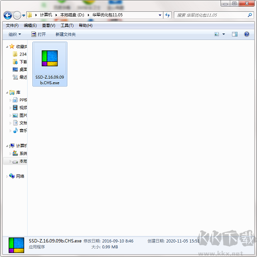This screenshot has height=257, width=257.
Task: Restore down the Explorer window
Action: tap(234, 4)
